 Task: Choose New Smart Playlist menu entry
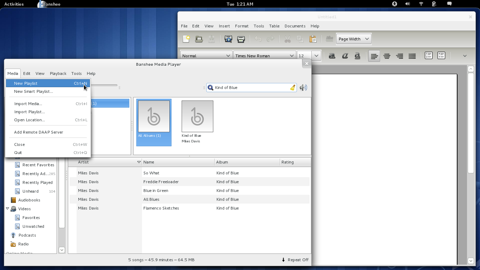click(x=48, y=91)
